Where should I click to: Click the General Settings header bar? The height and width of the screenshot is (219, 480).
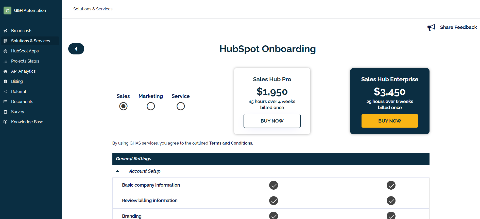(x=271, y=159)
